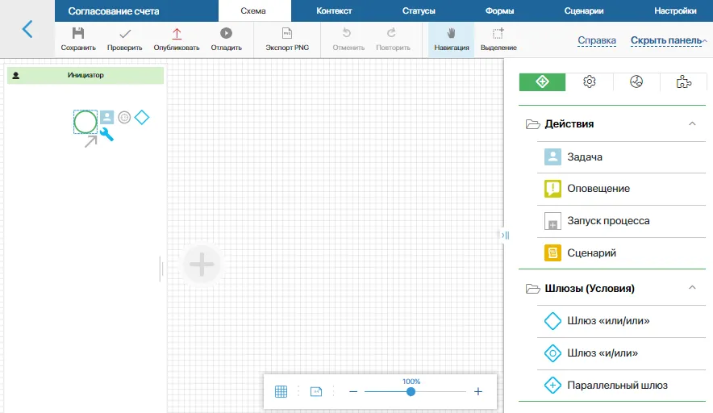
Task: Click the zoom slider handle at 100%
Action: click(411, 391)
